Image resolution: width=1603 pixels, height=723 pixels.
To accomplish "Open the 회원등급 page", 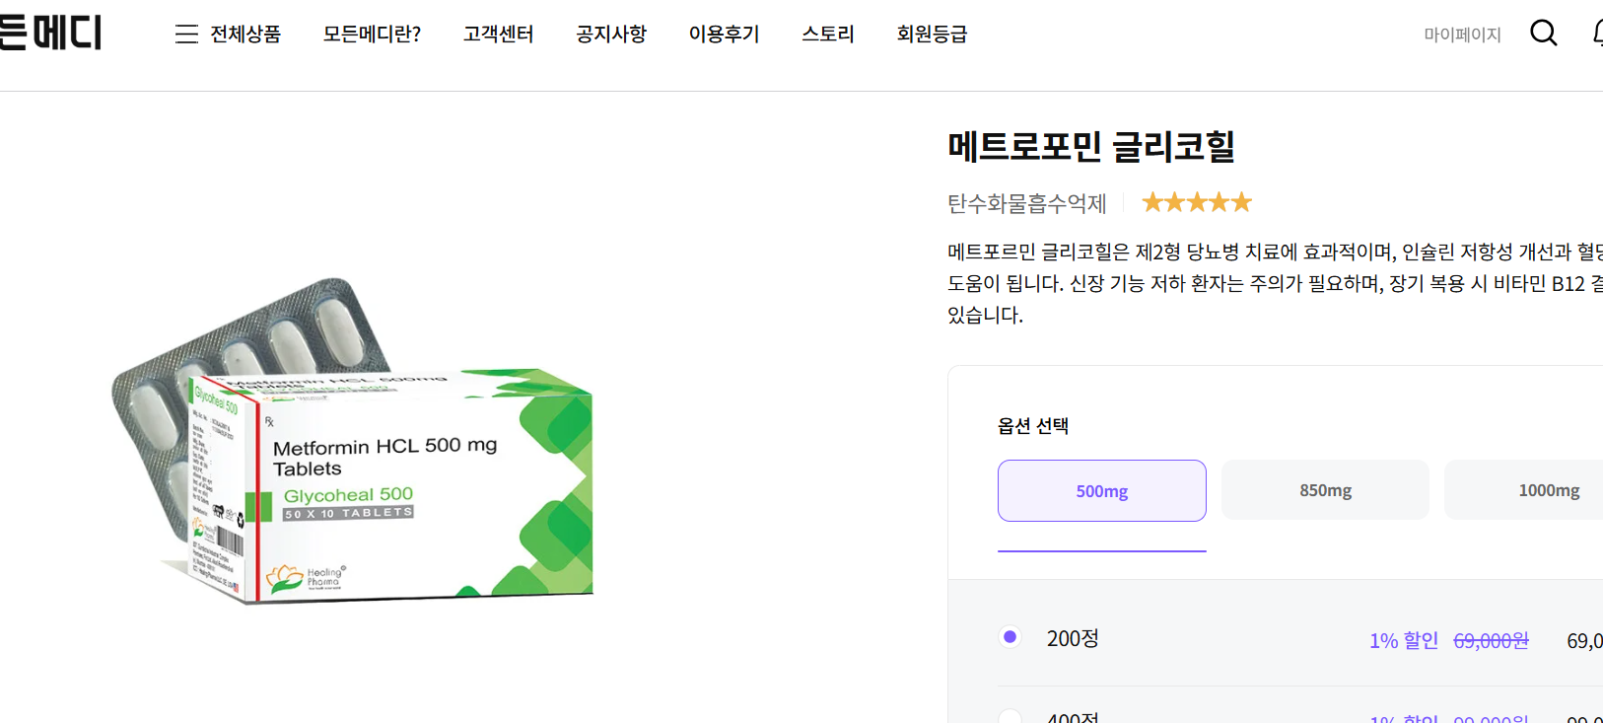I will click(932, 35).
